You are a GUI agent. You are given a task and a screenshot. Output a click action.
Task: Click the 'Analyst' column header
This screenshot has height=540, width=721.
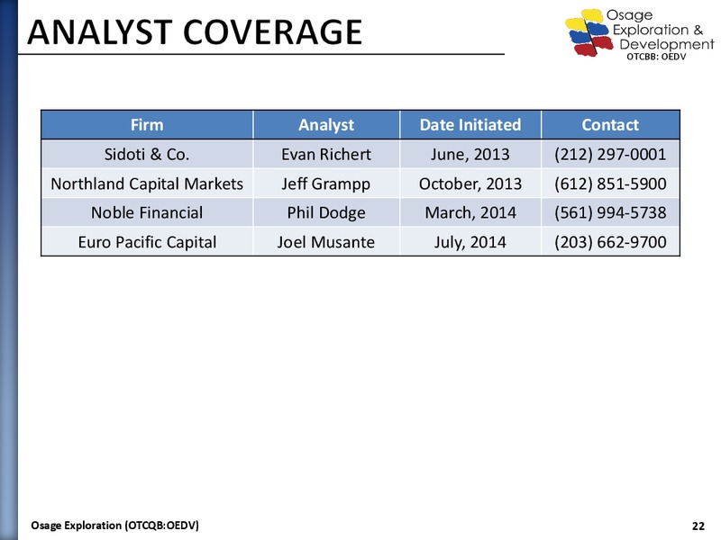pos(326,125)
